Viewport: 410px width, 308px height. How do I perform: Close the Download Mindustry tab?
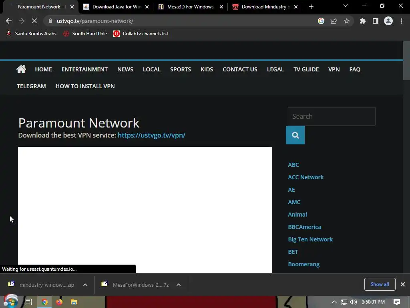coord(296,7)
